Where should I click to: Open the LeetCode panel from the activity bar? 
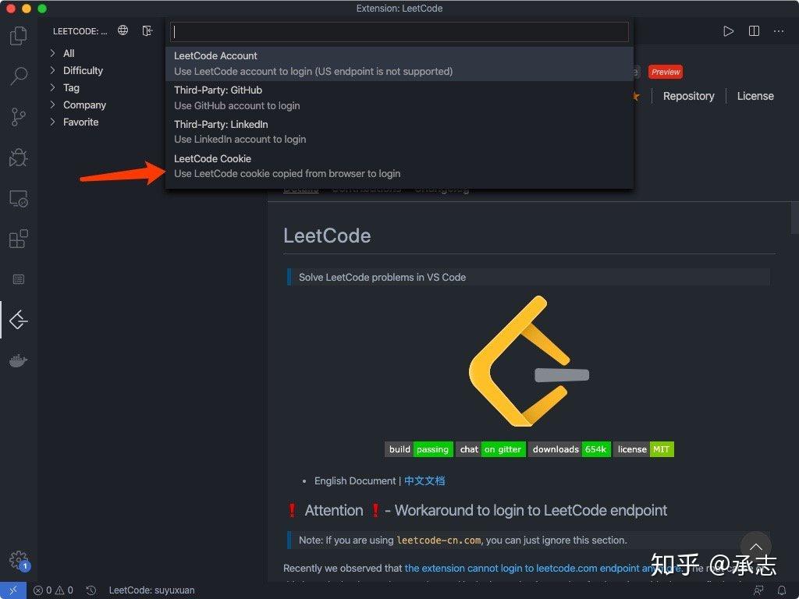(17, 320)
